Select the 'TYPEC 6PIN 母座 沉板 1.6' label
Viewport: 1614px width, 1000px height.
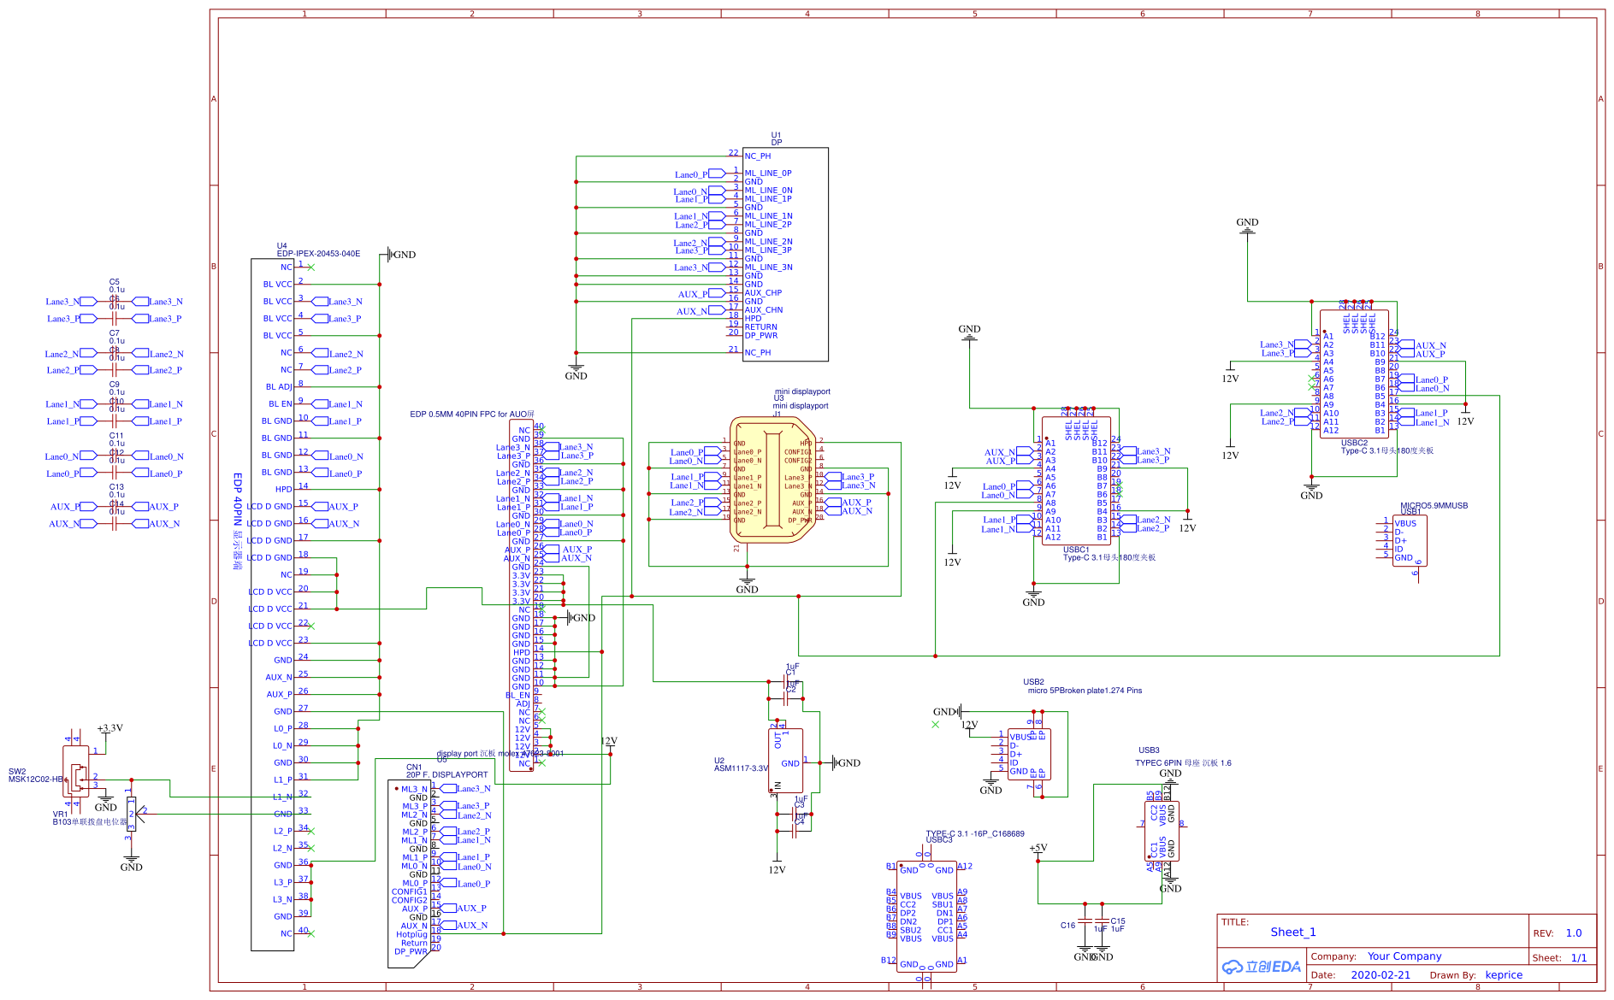[x=1183, y=763]
